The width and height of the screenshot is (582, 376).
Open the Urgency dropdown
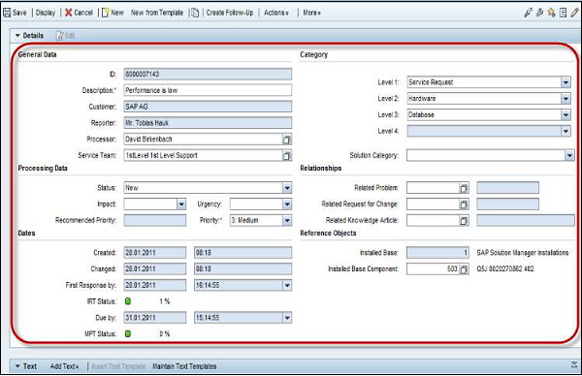287,204
